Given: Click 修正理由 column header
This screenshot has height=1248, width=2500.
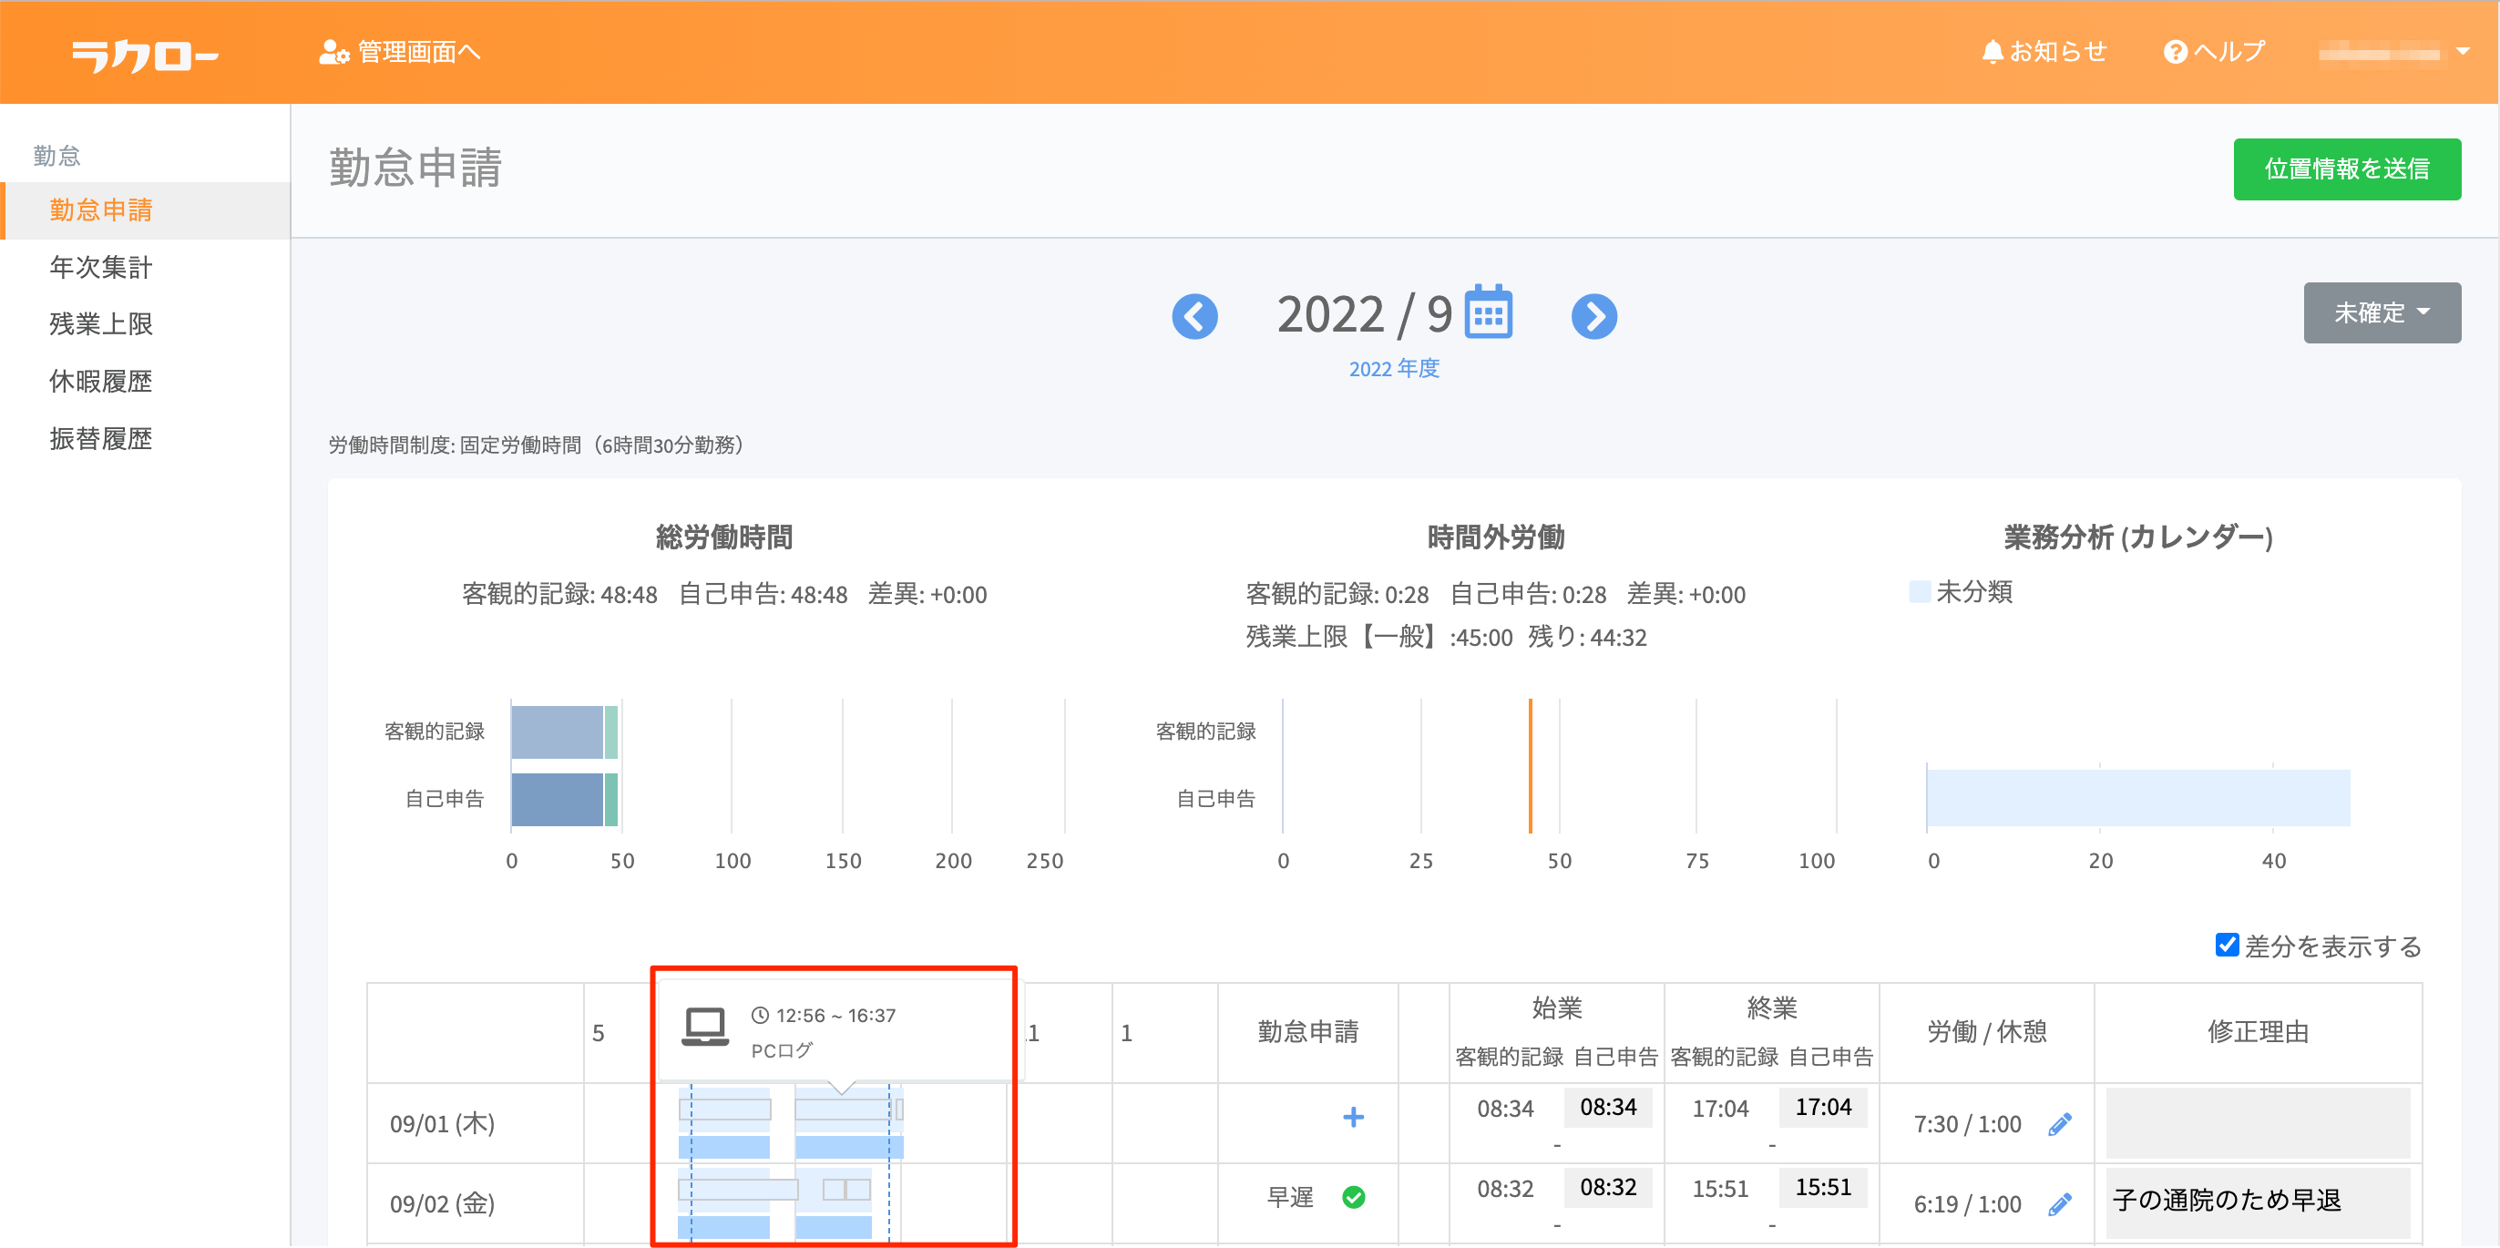Looking at the screenshot, I should tap(2258, 1031).
